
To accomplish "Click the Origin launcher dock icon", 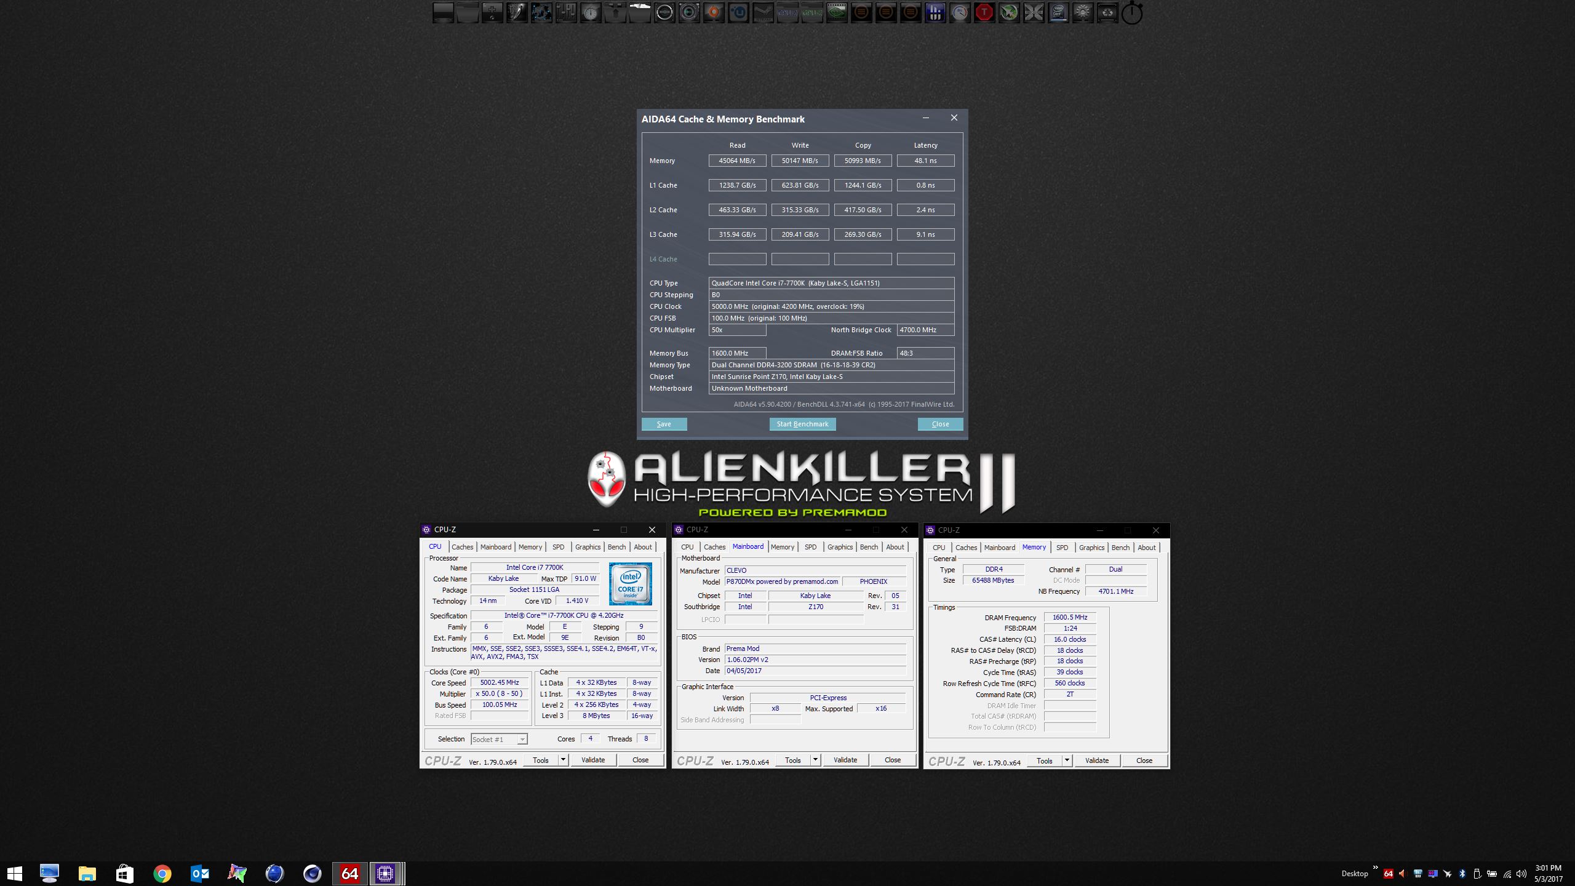I will coord(714,12).
